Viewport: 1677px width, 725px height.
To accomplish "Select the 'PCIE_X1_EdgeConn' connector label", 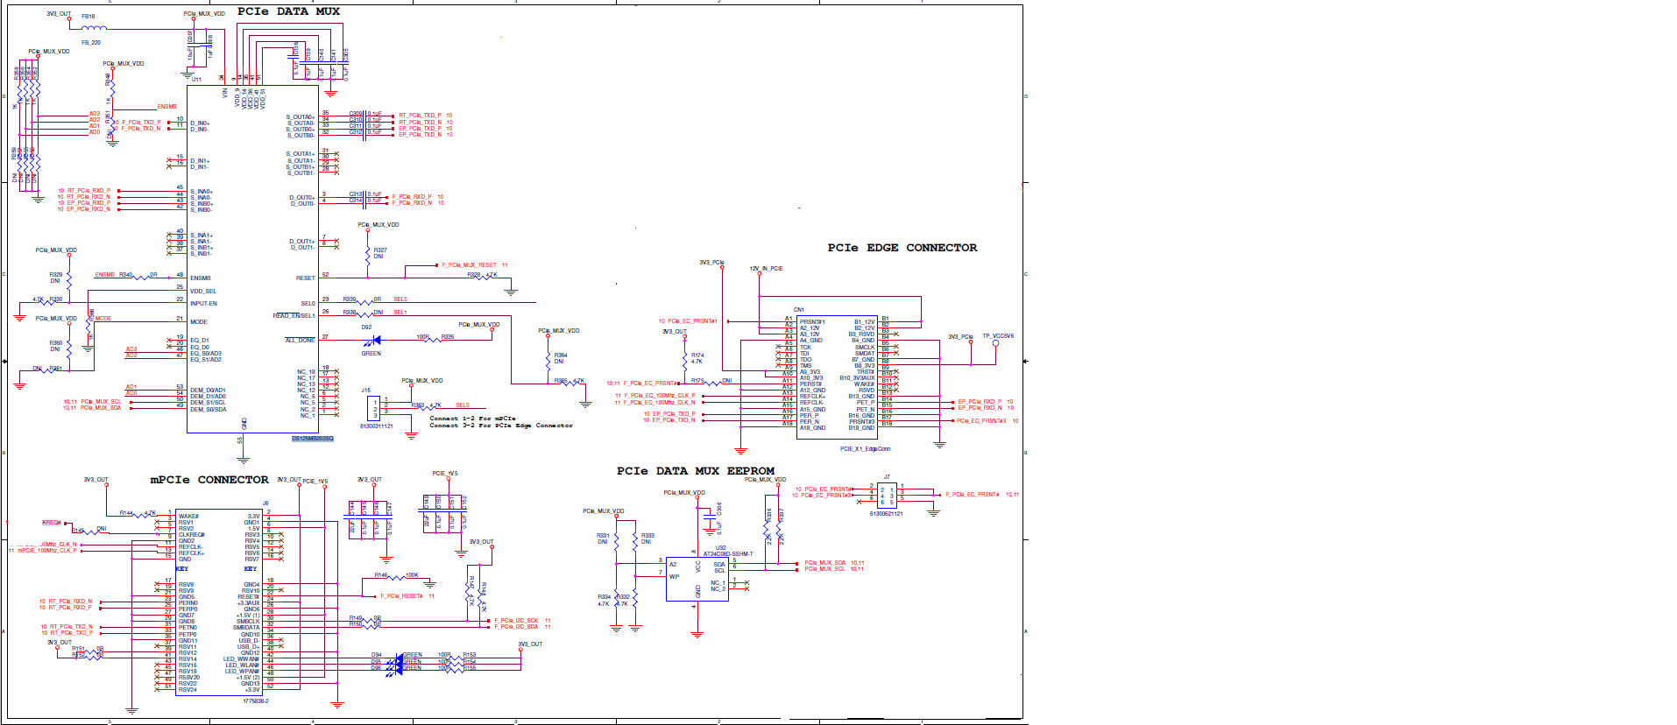I will (x=865, y=449).
